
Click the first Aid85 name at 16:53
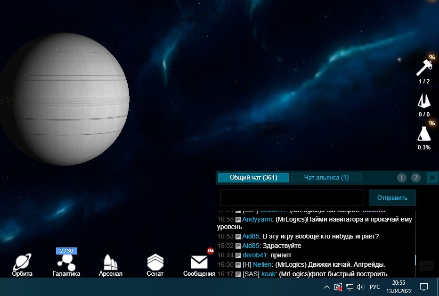251,236
